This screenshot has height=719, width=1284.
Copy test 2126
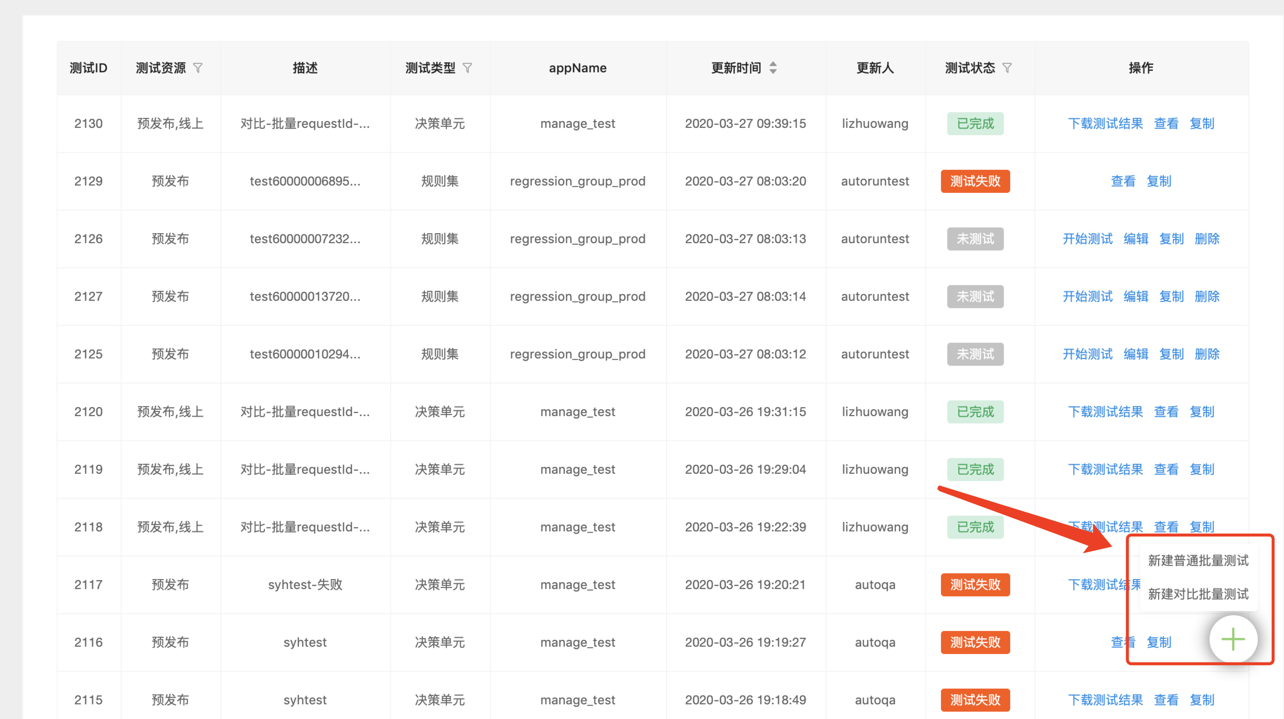tap(1171, 239)
